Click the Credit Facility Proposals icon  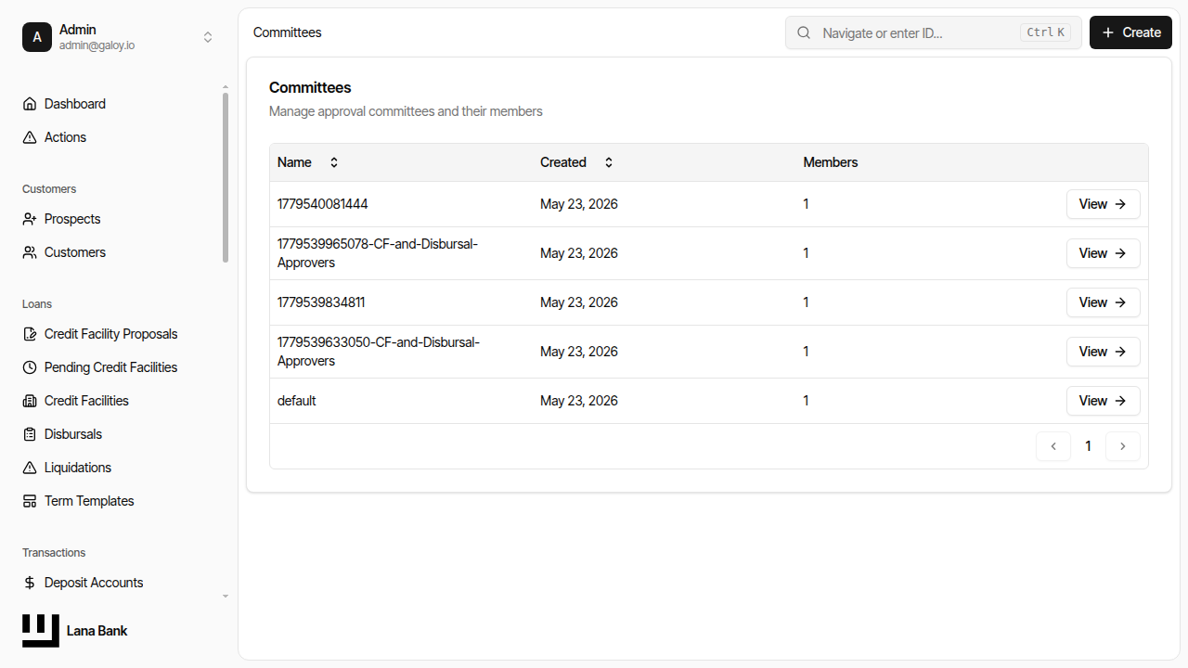[x=30, y=334]
